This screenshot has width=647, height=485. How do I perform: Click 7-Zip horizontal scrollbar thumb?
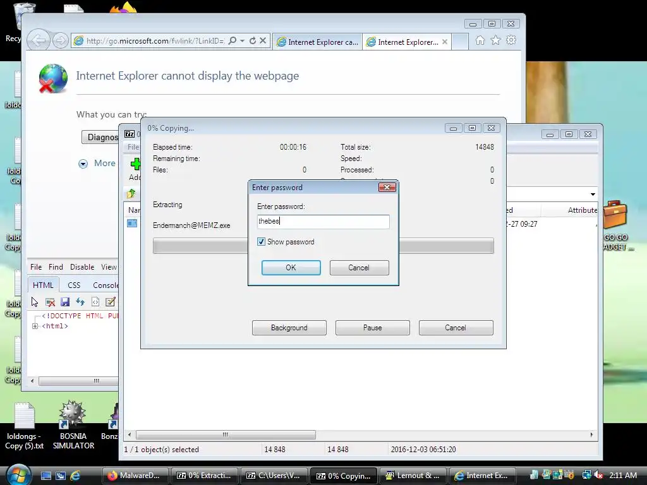tap(226, 434)
